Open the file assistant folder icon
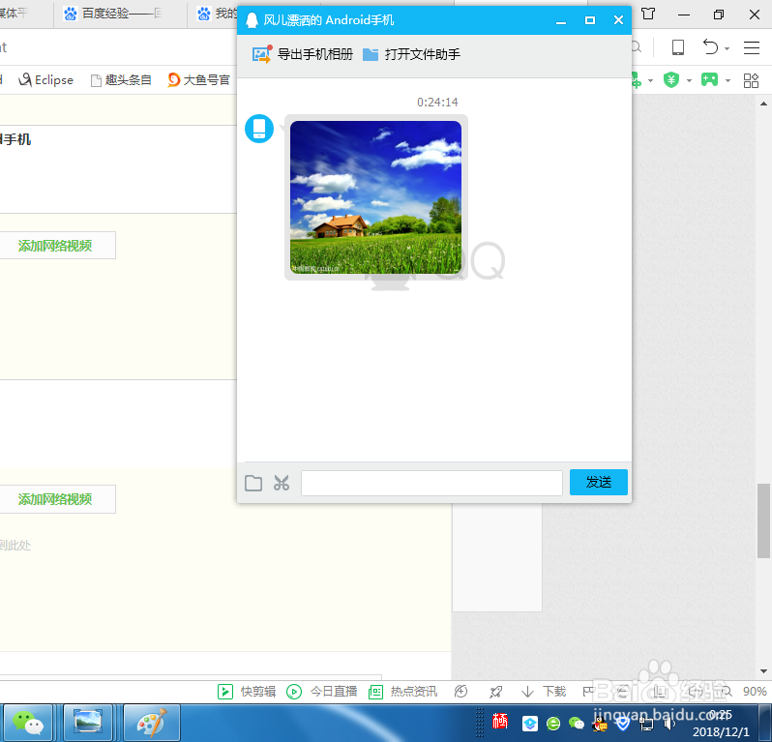 371,54
